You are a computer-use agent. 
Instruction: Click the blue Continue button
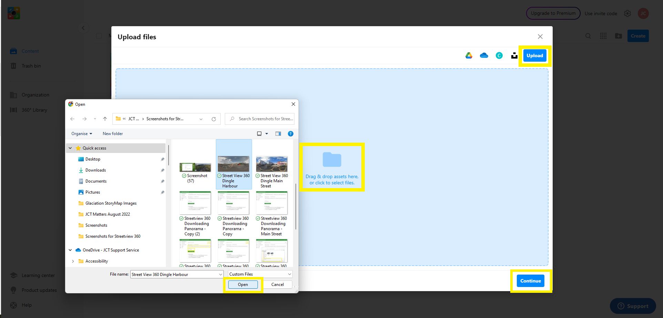[530, 281]
